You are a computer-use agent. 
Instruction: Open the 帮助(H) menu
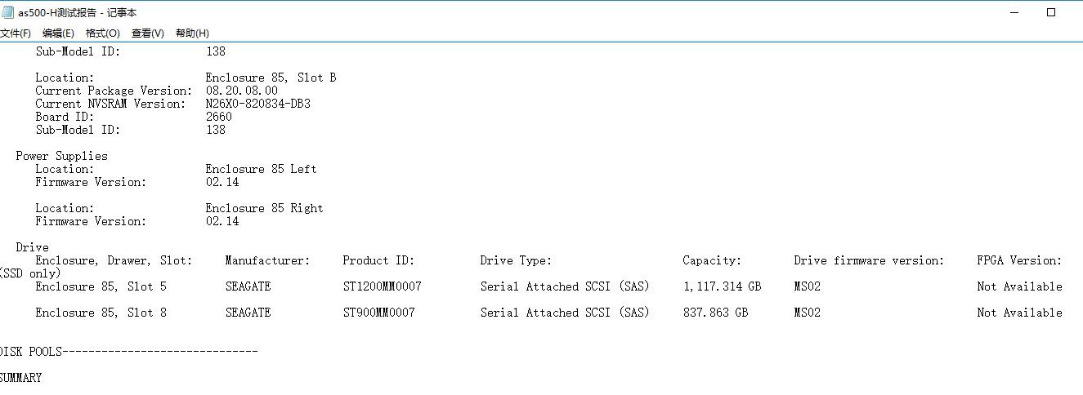[x=192, y=33]
